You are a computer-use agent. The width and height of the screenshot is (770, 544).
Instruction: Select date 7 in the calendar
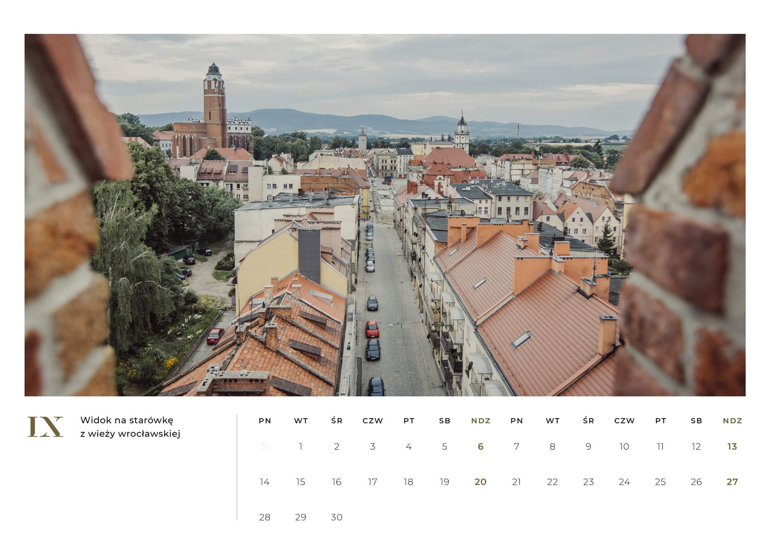(x=517, y=447)
